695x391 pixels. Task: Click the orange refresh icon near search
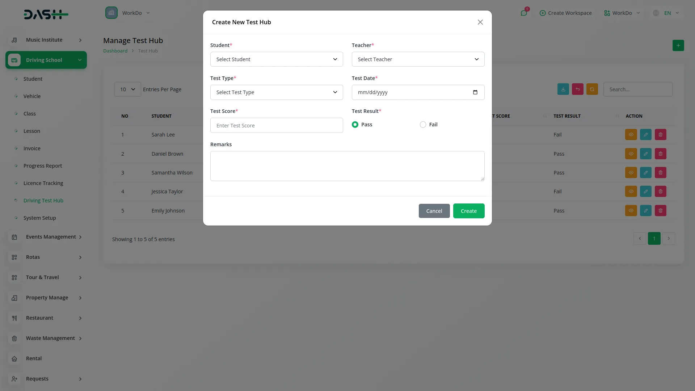[592, 89]
